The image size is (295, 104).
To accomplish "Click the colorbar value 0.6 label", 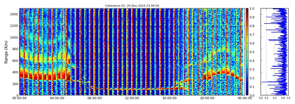I will tap(252, 43).
